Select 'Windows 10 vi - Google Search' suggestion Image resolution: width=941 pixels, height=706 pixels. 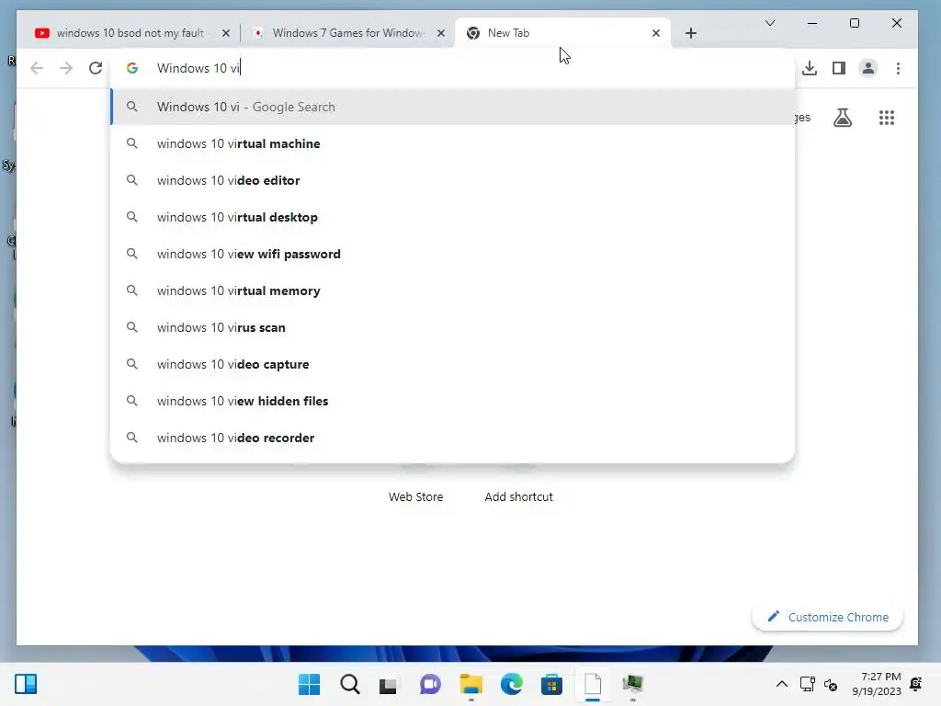[452, 107]
